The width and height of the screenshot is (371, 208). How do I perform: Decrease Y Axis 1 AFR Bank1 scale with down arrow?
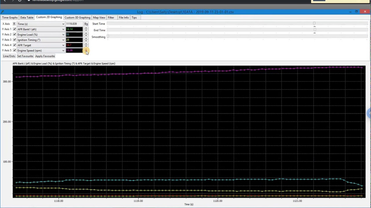[x=86, y=30]
